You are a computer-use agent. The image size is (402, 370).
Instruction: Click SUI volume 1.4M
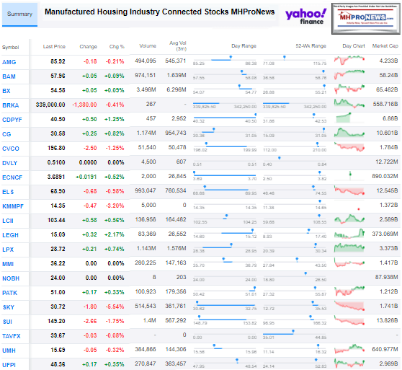[x=150, y=320]
